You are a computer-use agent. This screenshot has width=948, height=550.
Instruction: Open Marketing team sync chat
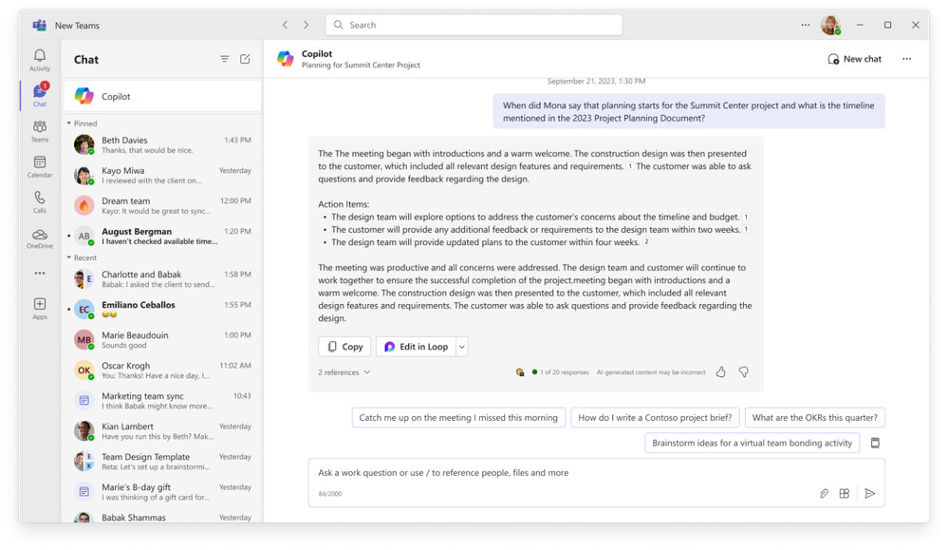[x=162, y=401]
